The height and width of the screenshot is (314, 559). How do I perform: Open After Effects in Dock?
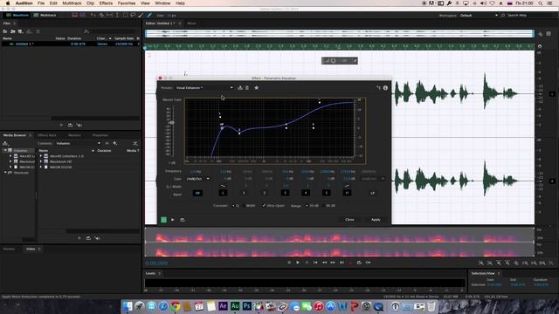coord(224,306)
